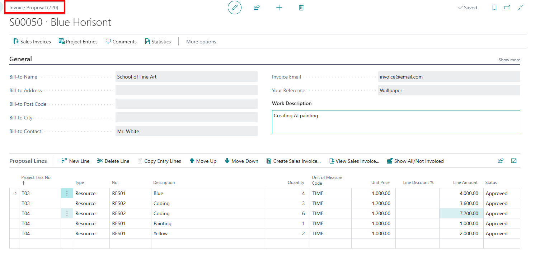Click Line Amount cell 1.000,00
540x279 pixels.
(x=461, y=223)
